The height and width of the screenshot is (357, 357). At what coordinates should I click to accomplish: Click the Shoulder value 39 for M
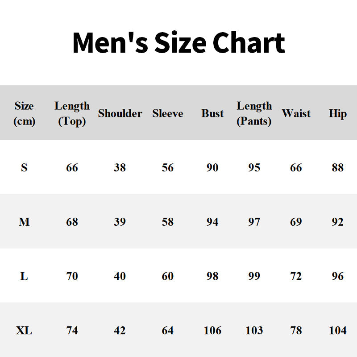coord(120,222)
